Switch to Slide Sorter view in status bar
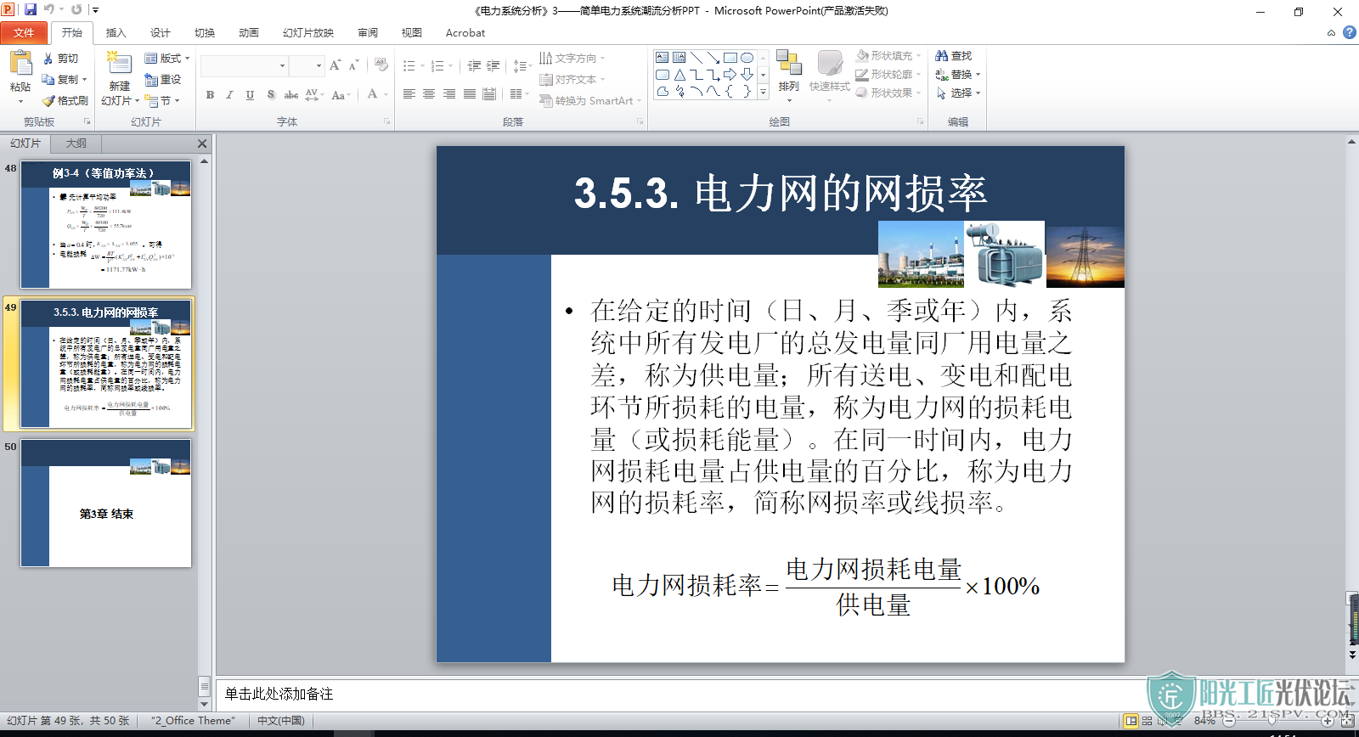 1148,721
